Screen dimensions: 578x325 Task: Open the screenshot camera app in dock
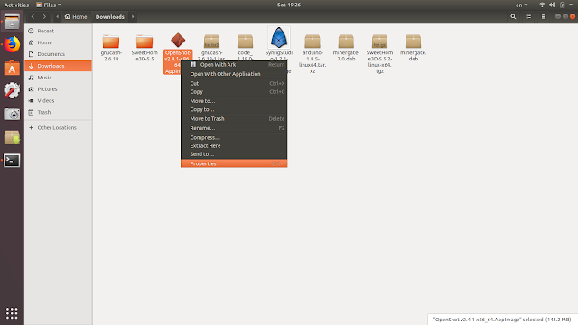[12, 115]
